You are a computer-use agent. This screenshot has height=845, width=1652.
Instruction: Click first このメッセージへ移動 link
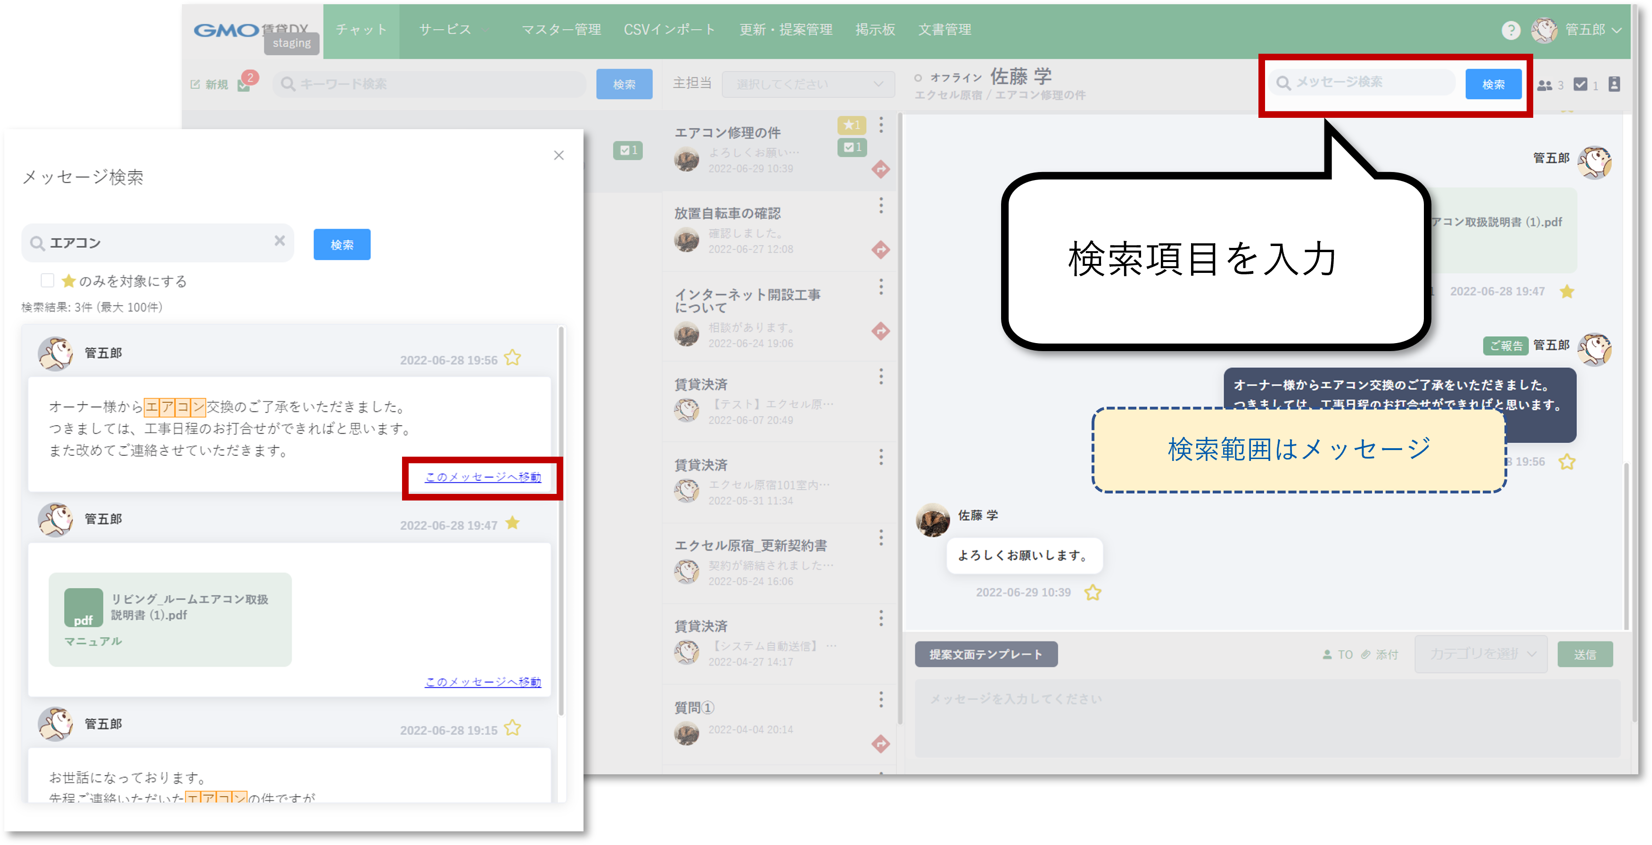click(x=483, y=477)
